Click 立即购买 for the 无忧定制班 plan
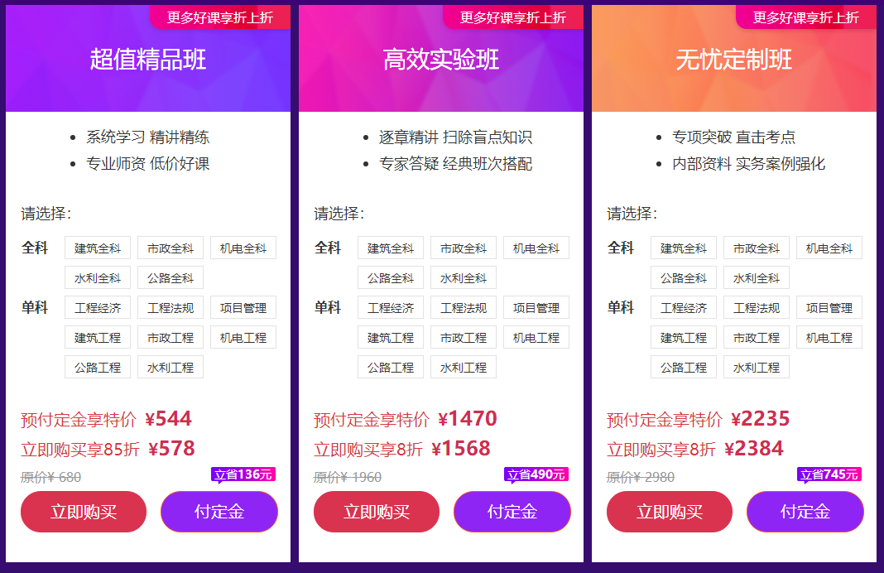 (x=669, y=512)
